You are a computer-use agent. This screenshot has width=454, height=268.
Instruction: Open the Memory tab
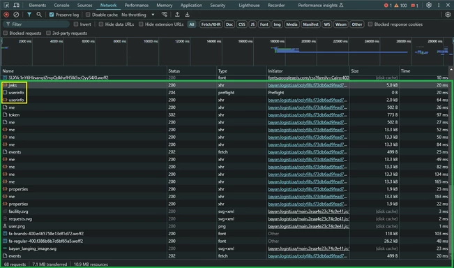tap(164, 5)
